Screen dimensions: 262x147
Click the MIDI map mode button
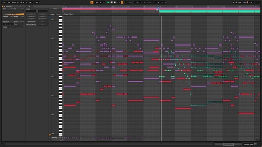[245, 2]
